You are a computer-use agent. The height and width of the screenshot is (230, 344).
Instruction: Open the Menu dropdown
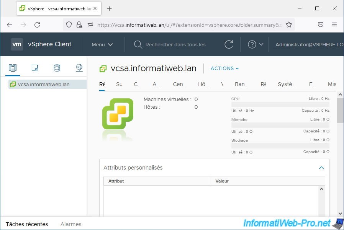point(102,44)
